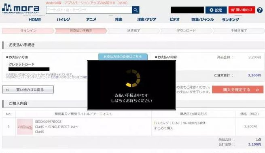Viewport: 265px width, 153px height.
Task: Click the 合計金額 3,200円 value
Action: coord(254,144)
